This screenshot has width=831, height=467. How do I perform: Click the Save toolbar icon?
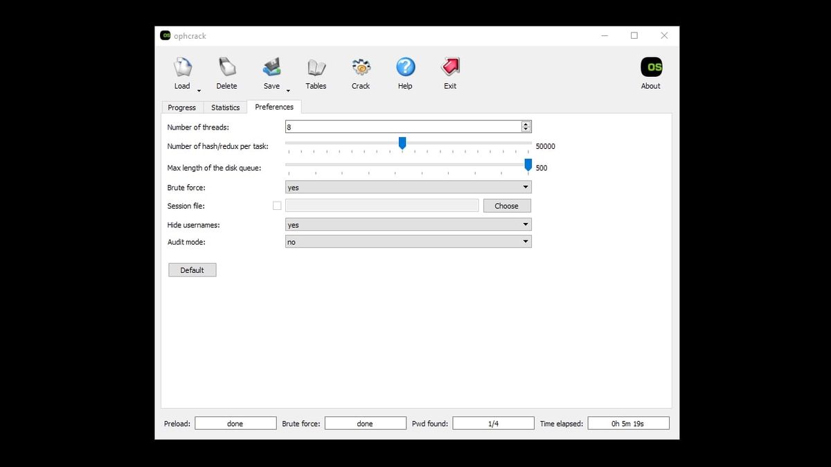tap(271, 67)
